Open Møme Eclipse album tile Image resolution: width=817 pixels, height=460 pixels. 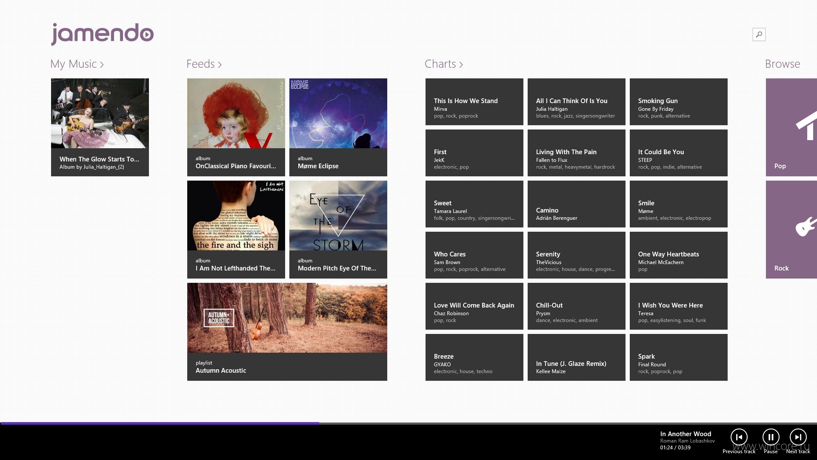coord(338,127)
